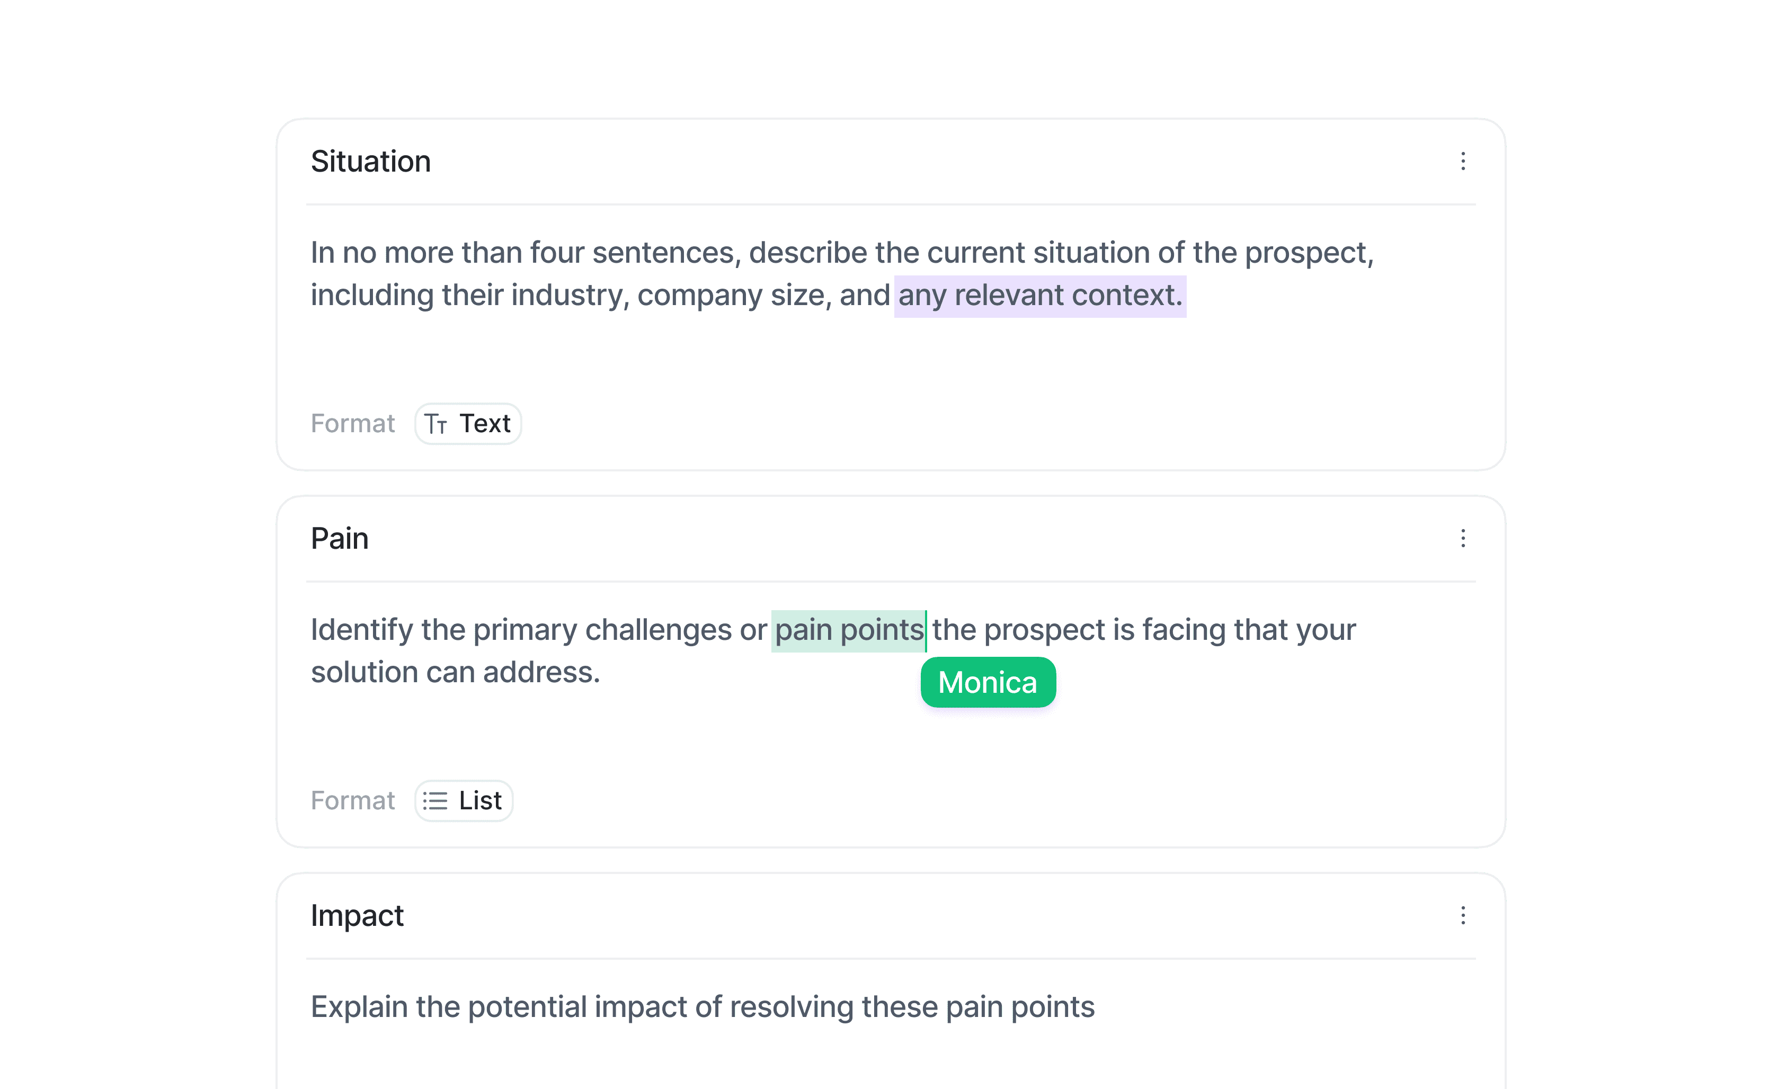Click the purple highlighted 'any relevant context.' text

coord(1040,296)
